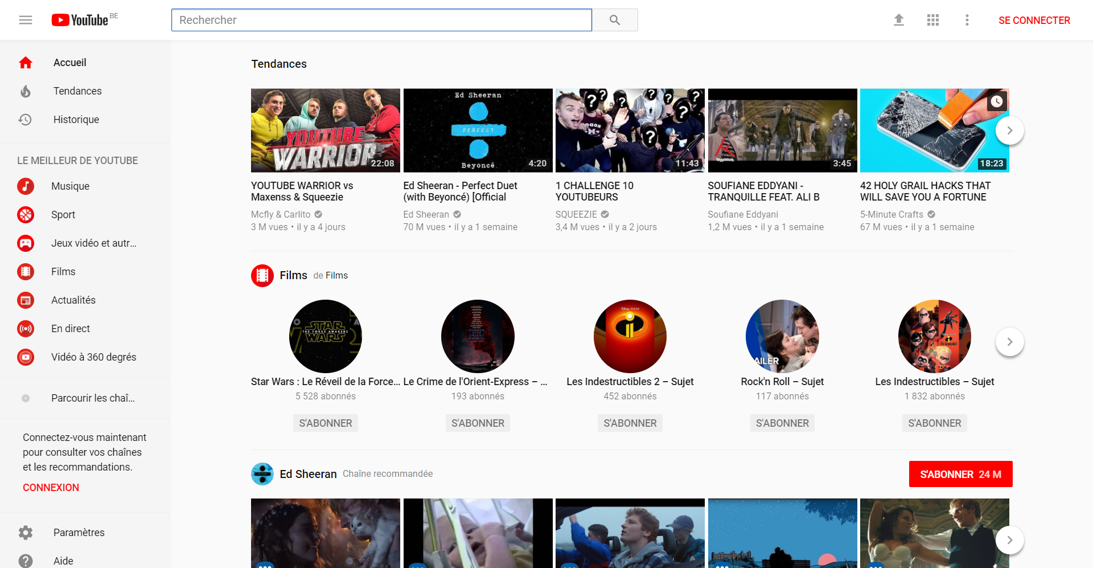
Task: Open Paramètres in the sidebar
Action: pyautogui.click(x=85, y=533)
